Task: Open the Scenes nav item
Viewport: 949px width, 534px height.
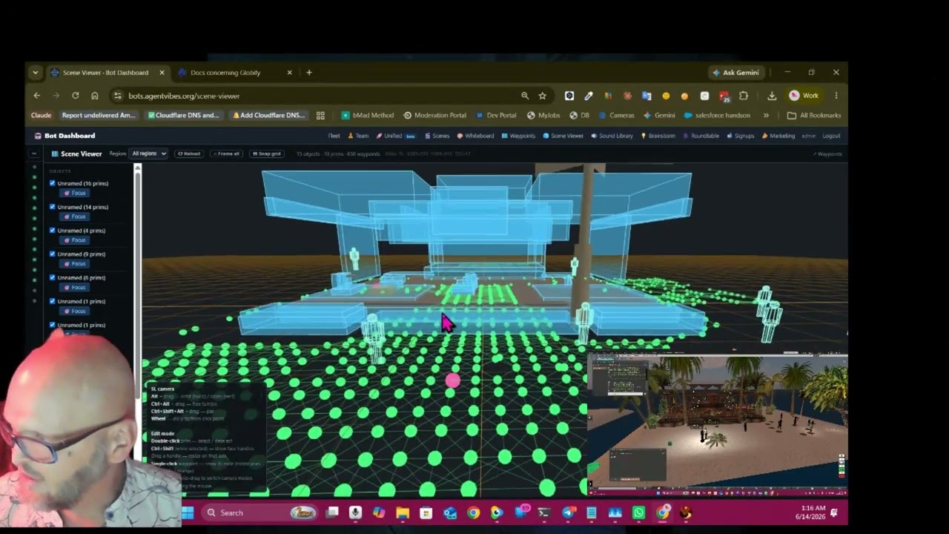Action: [x=437, y=136]
